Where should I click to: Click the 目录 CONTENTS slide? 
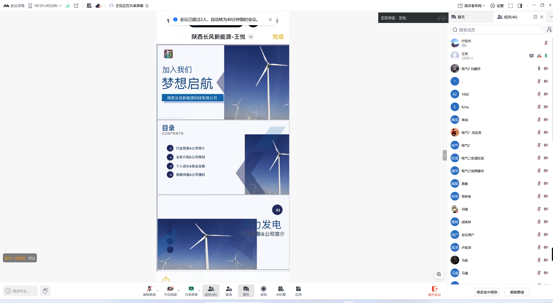(223, 157)
